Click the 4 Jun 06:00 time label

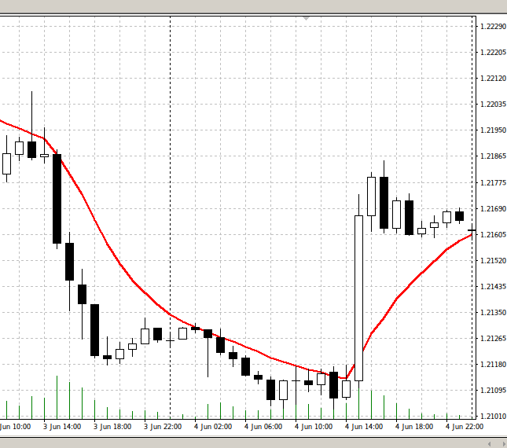263,427
